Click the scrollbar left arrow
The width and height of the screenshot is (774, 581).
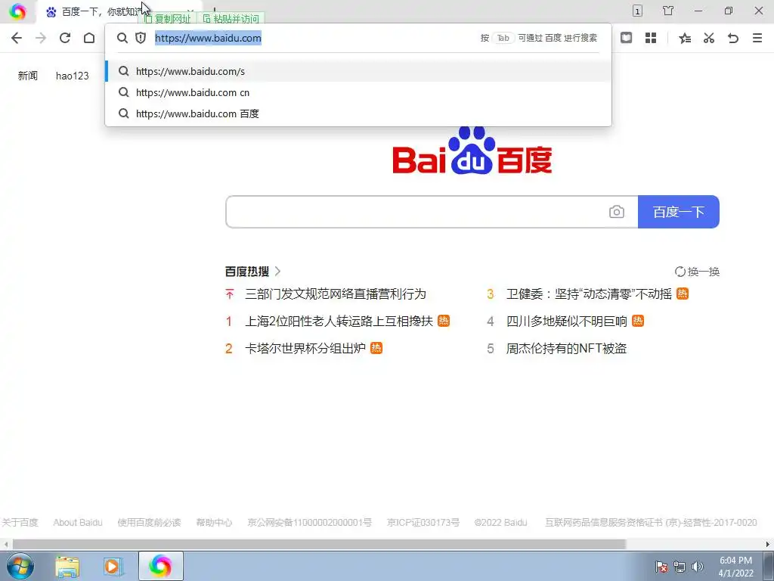click(5, 544)
